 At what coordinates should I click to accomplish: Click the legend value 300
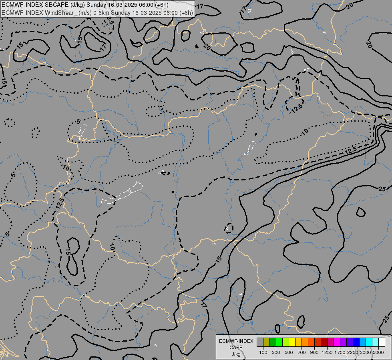pos(276,352)
